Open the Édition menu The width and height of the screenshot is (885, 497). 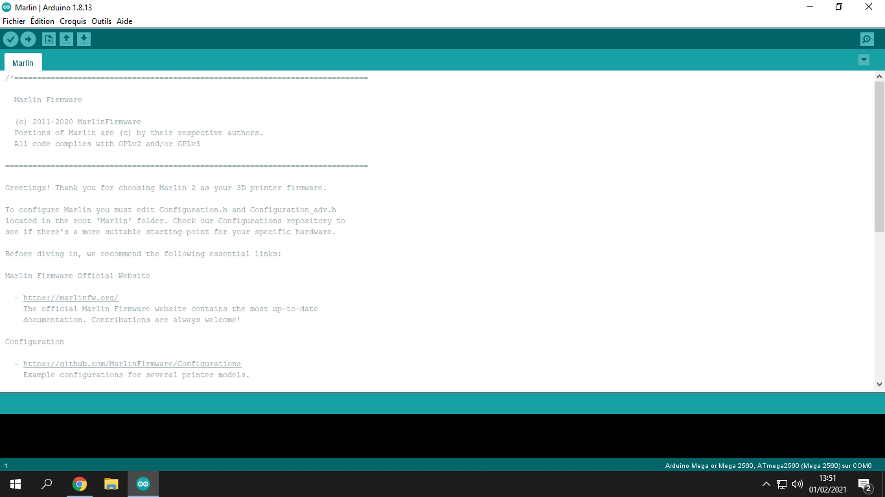tap(42, 21)
